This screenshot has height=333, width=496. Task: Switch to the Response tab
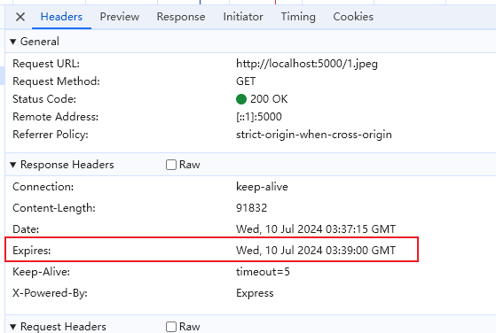[x=181, y=17]
